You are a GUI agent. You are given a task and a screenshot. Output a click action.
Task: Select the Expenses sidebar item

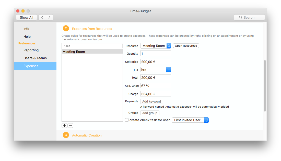(x=35, y=66)
